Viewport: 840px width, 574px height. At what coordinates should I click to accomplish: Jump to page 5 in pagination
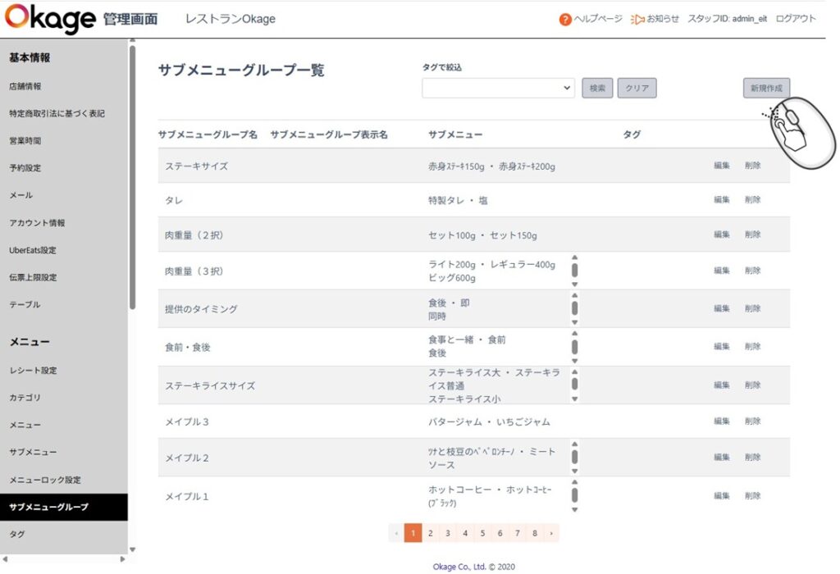coord(482,533)
